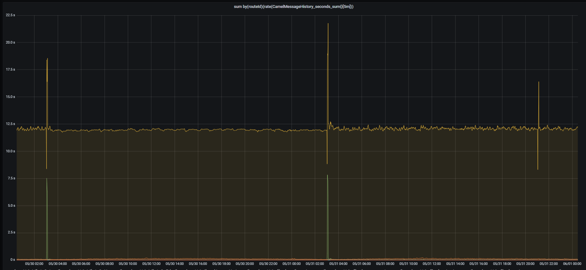
Task: Click the 06/01 00:00 time axis label
Action: click(x=572, y=264)
